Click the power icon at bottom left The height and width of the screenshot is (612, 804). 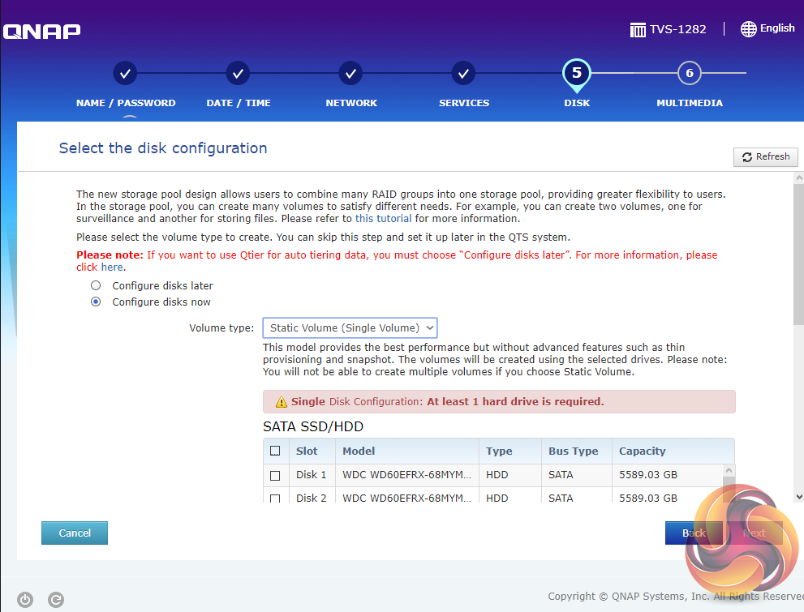click(25, 599)
